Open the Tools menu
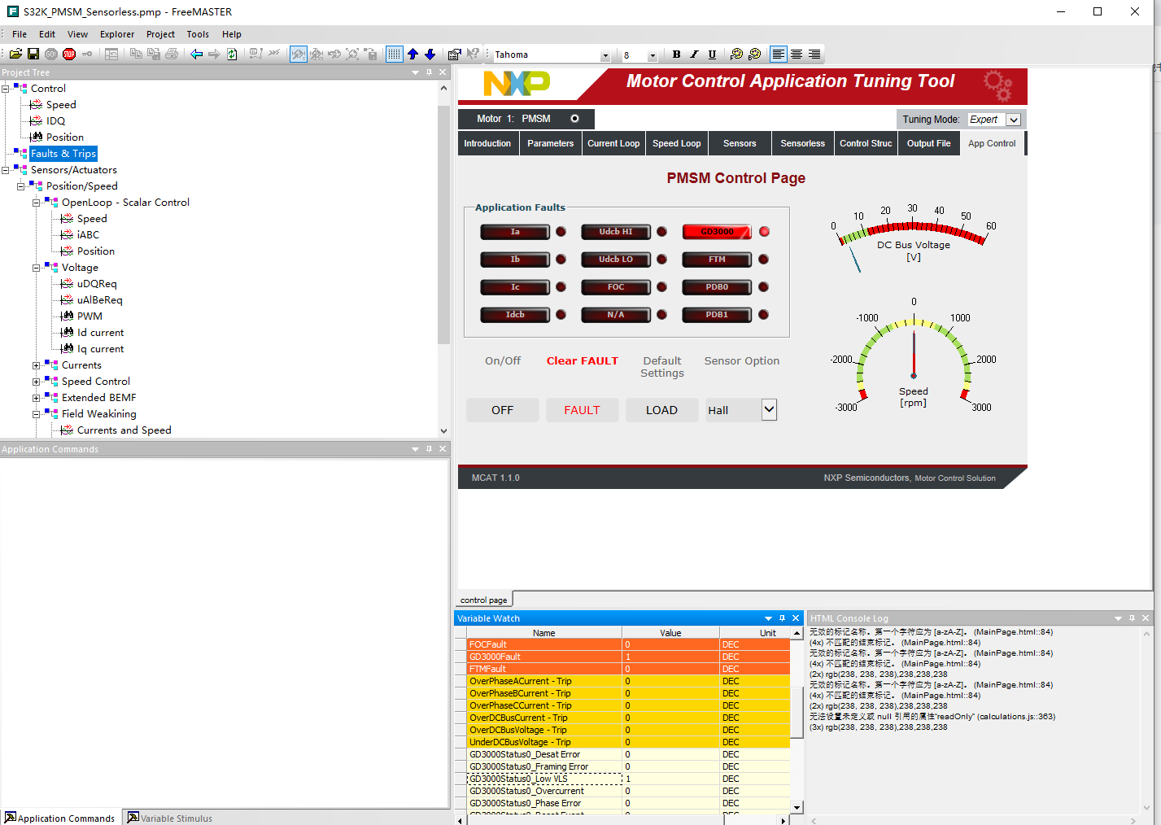 [198, 34]
